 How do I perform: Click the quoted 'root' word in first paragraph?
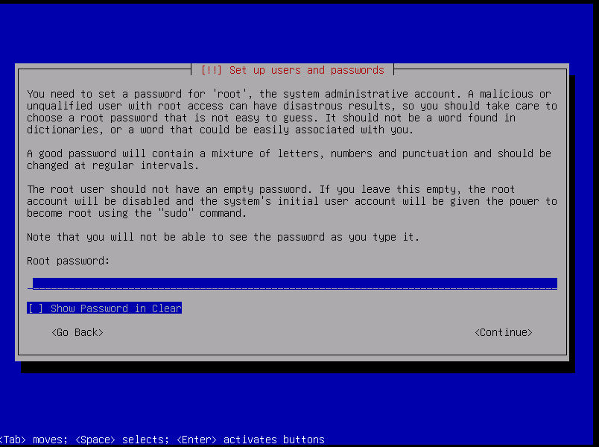(x=226, y=94)
